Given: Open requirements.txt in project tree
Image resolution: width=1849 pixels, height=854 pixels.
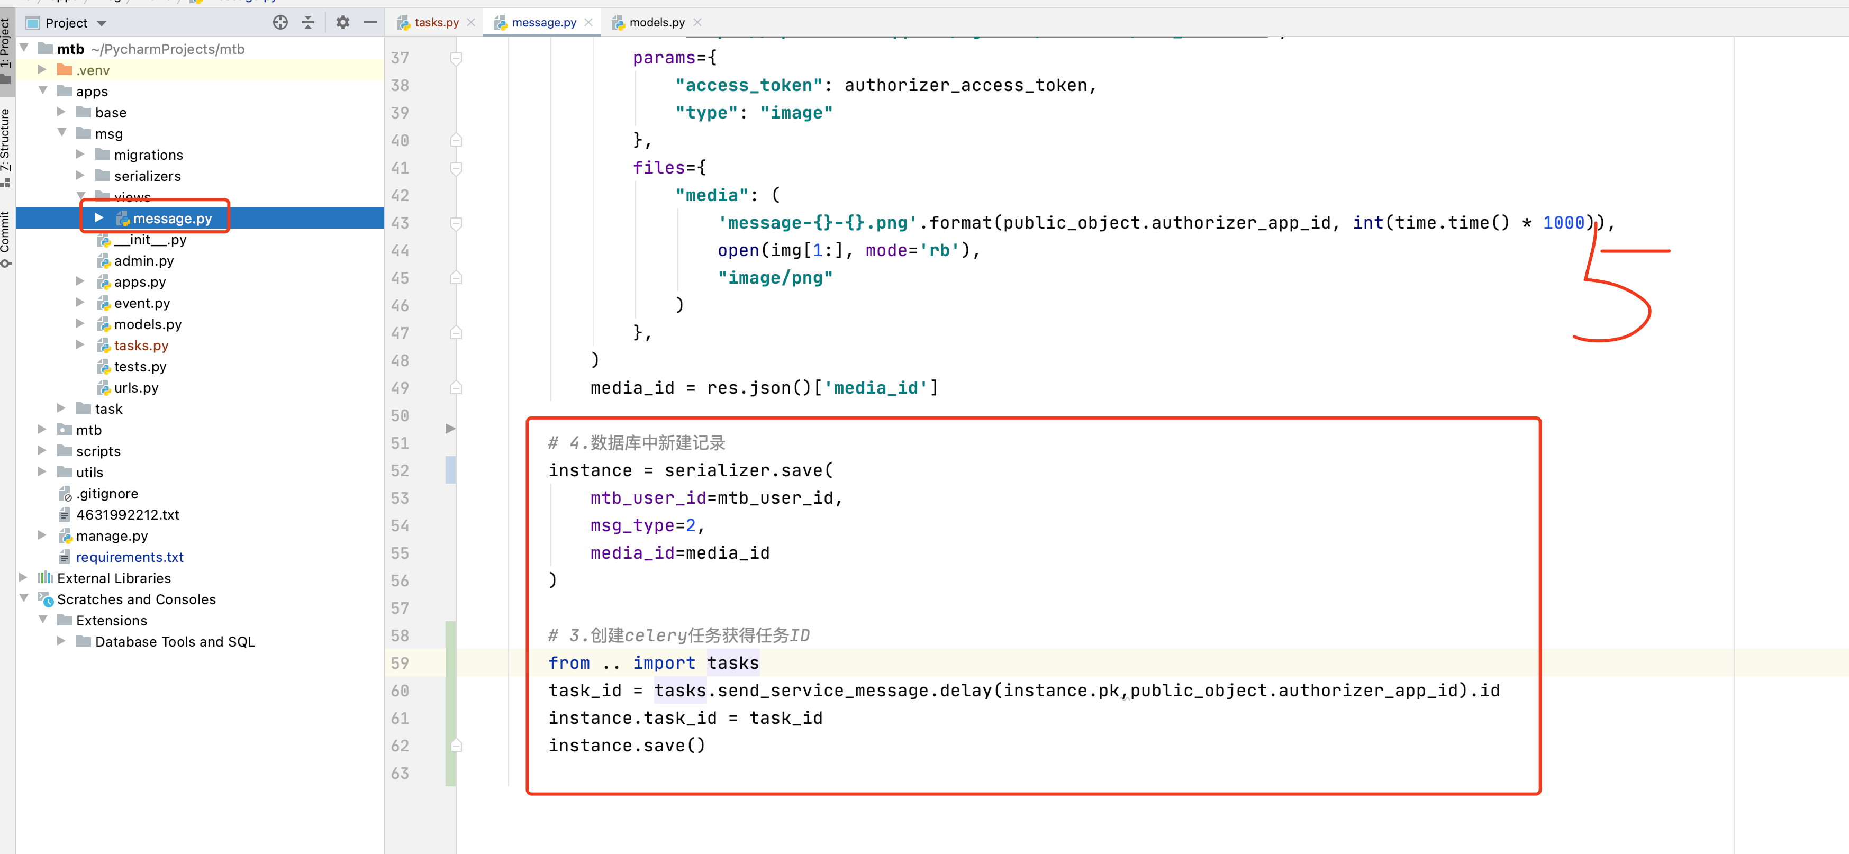Looking at the screenshot, I should tap(129, 557).
